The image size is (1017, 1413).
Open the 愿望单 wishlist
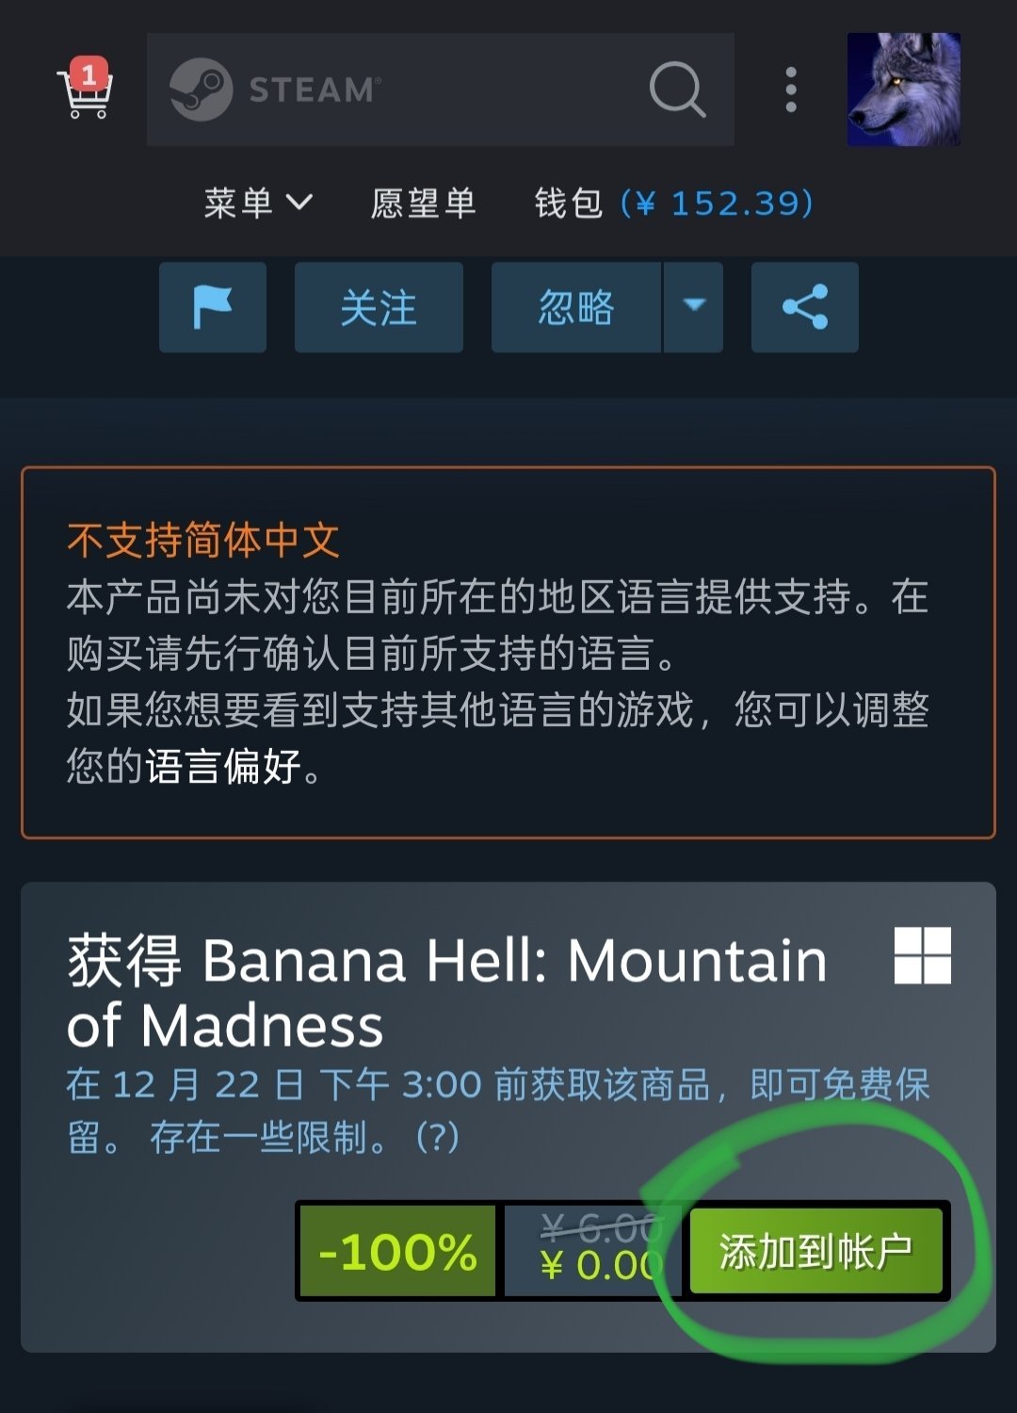click(x=424, y=203)
